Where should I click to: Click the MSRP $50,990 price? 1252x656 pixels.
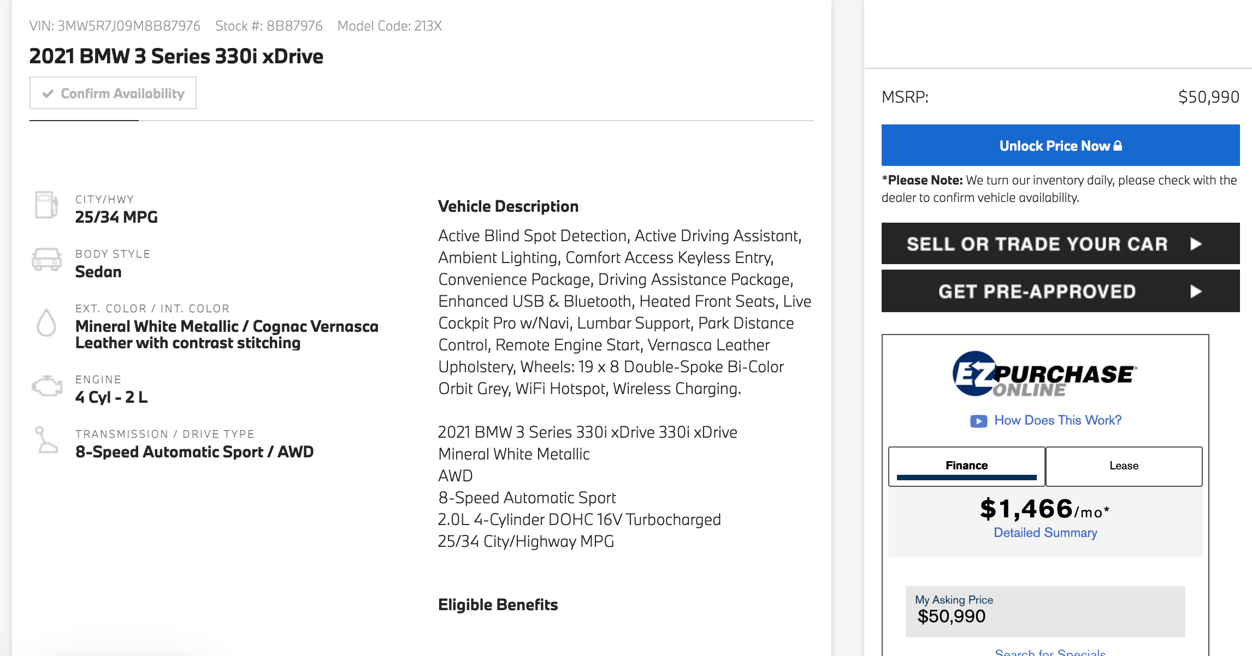click(x=1208, y=97)
